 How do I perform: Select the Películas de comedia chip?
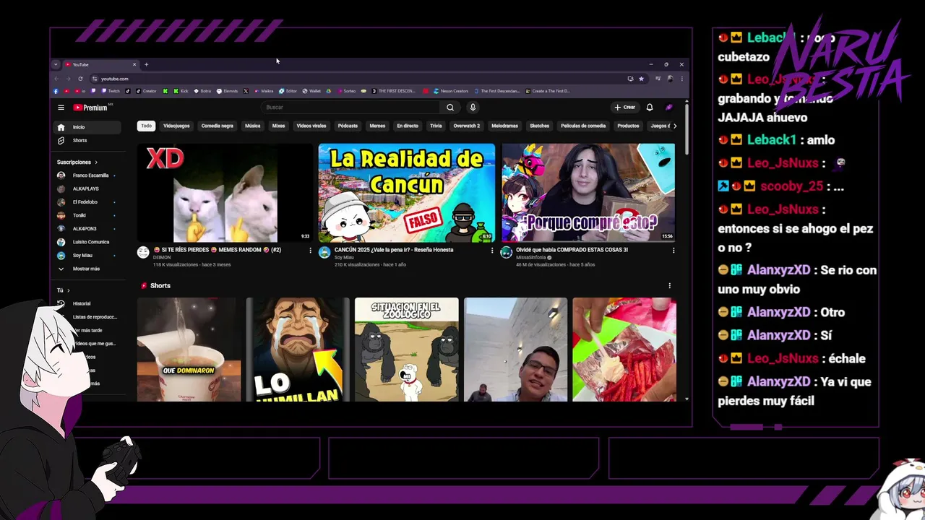[583, 126]
